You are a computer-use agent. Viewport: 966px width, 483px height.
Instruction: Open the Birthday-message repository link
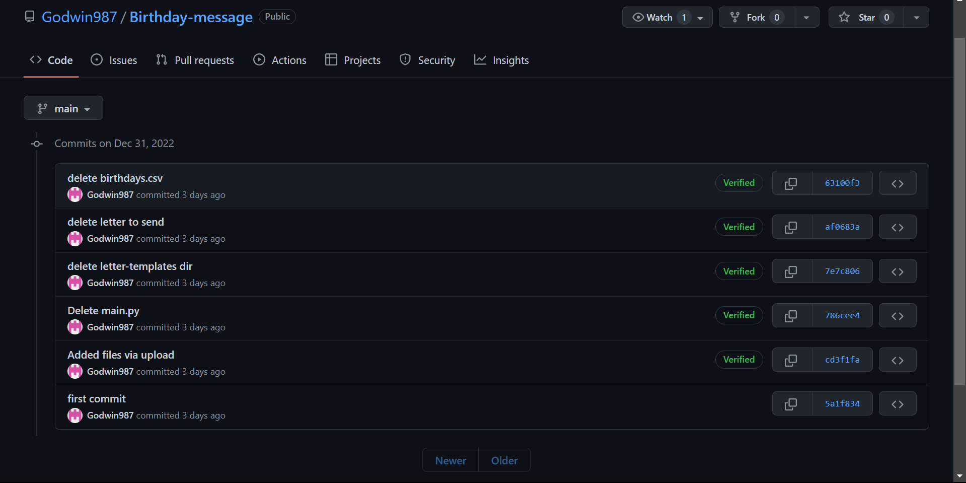(191, 17)
